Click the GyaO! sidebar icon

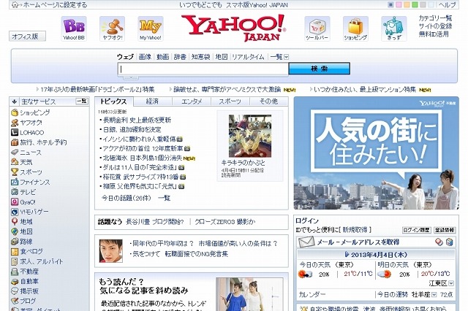tap(15, 202)
